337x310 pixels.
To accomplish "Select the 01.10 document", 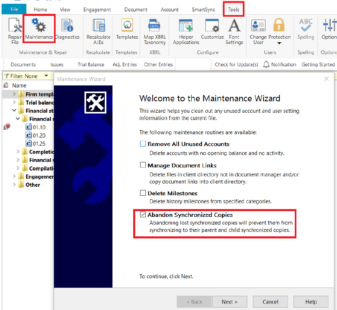I will pyautogui.click(x=36, y=127).
